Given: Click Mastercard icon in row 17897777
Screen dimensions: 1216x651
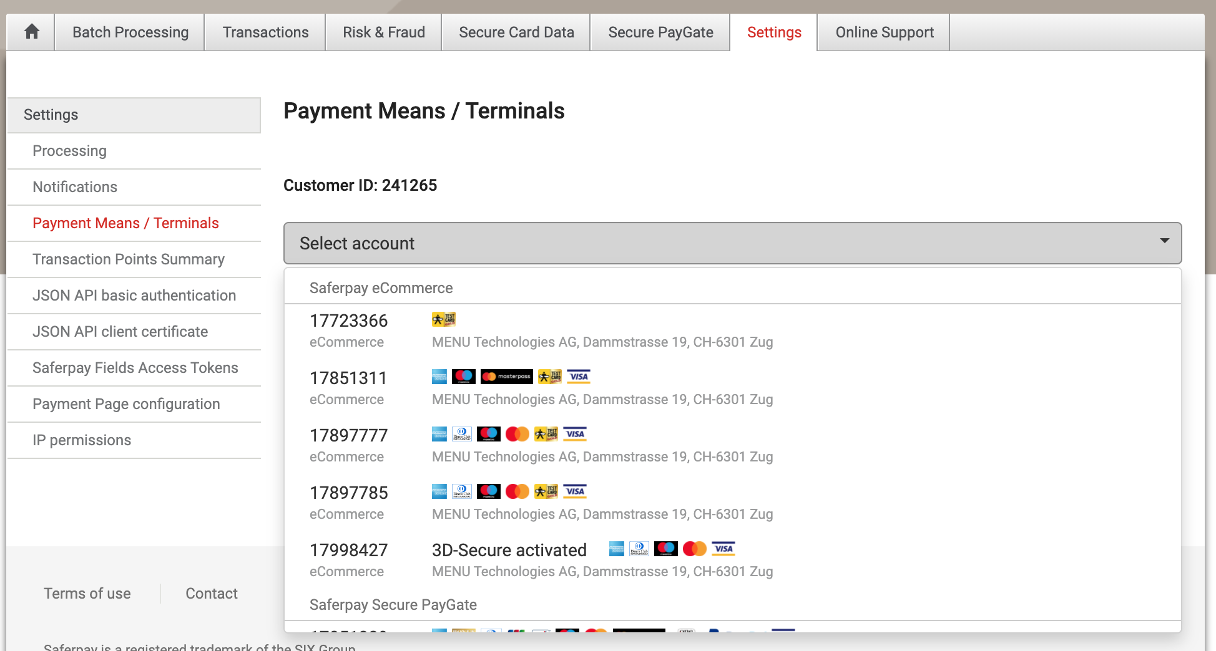Looking at the screenshot, I should (517, 434).
